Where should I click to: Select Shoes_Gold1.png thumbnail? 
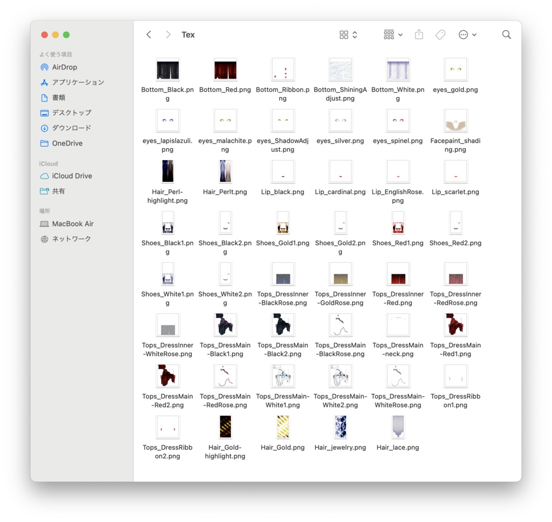coord(282,223)
